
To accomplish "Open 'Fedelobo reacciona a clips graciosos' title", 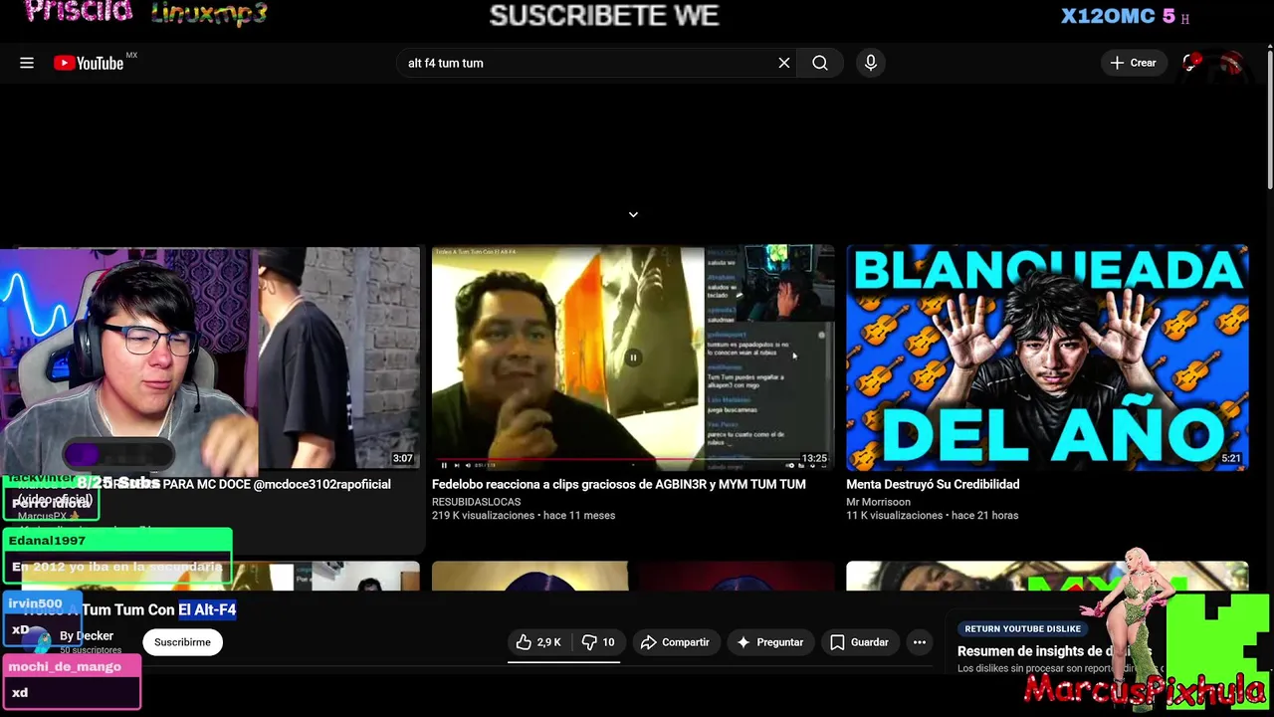I will (x=619, y=484).
